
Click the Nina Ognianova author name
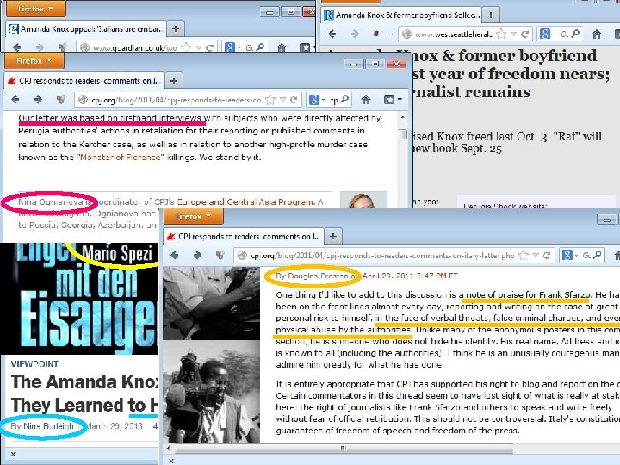click(51, 201)
